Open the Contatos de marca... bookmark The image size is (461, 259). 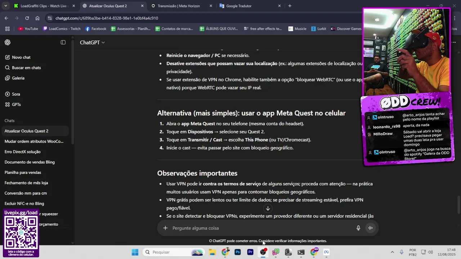[x=174, y=29]
